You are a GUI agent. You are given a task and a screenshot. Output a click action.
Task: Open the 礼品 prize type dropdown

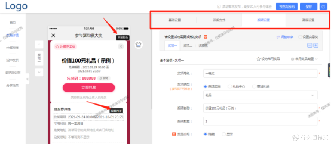click(260, 95)
